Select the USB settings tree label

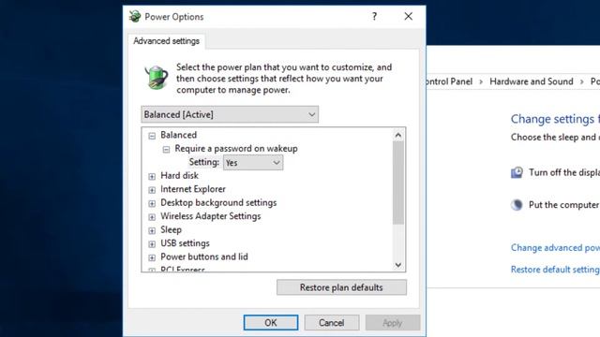tap(185, 243)
